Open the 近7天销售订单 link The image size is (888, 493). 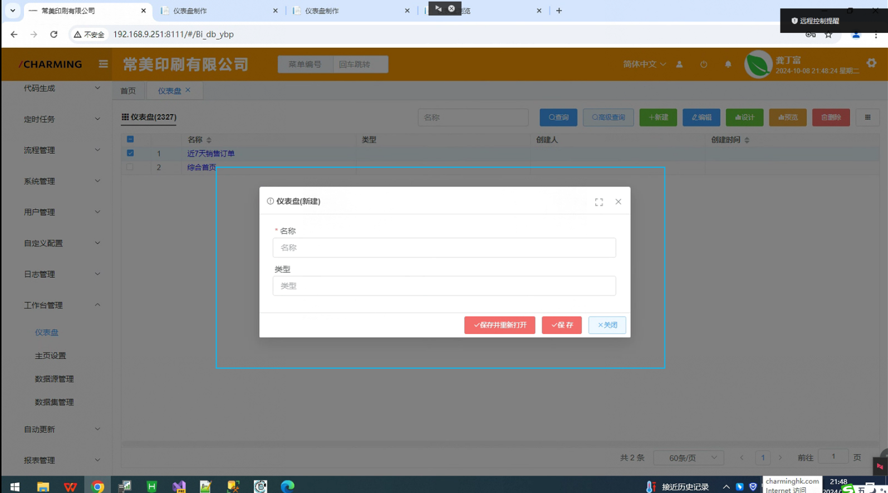click(x=210, y=154)
